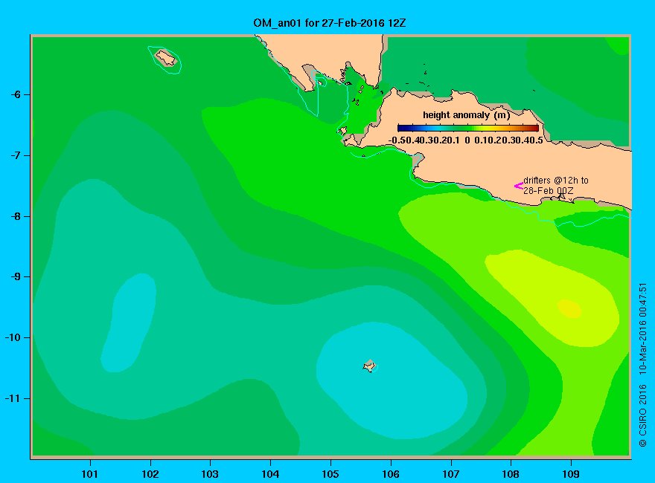This screenshot has width=655, height=483.
Task: Click the CSIRO copyright timestamp text
Action: click(643, 366)
